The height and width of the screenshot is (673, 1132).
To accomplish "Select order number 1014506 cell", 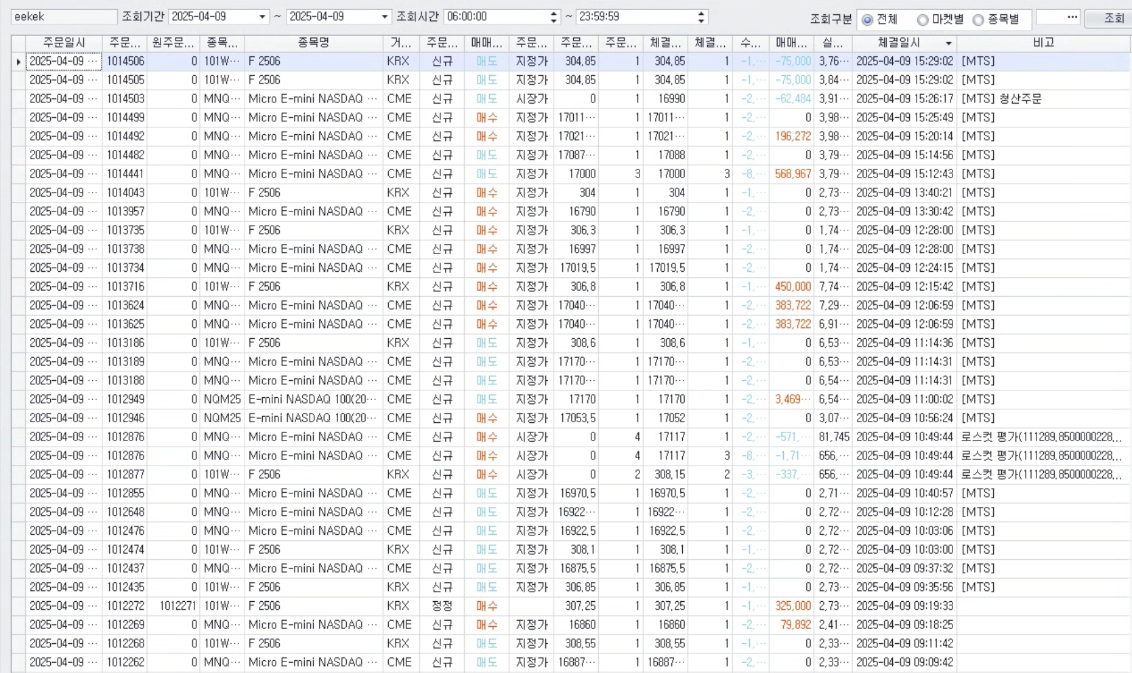I will [x=125, y=61].
